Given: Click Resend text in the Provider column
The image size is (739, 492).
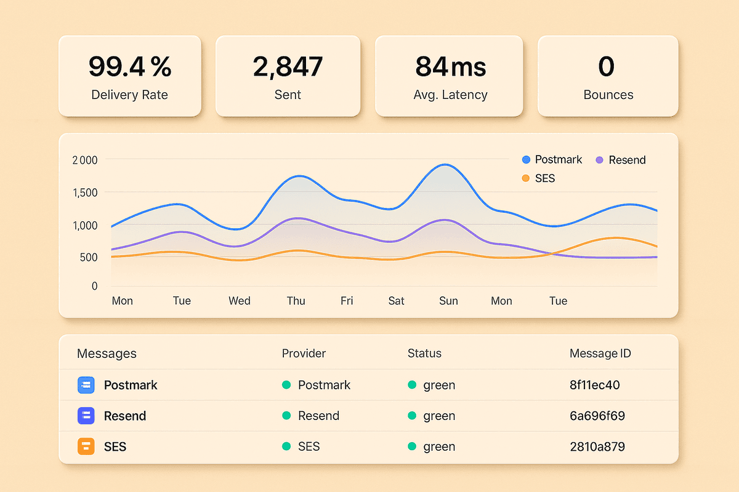Looking at the screenshot, I should point(319,416).
